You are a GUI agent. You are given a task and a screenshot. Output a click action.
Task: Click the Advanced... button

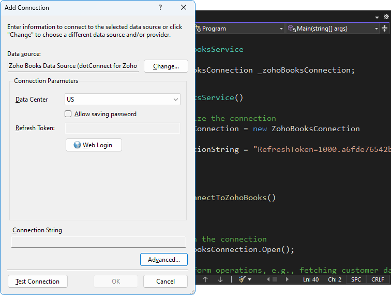tap(164, 260)
